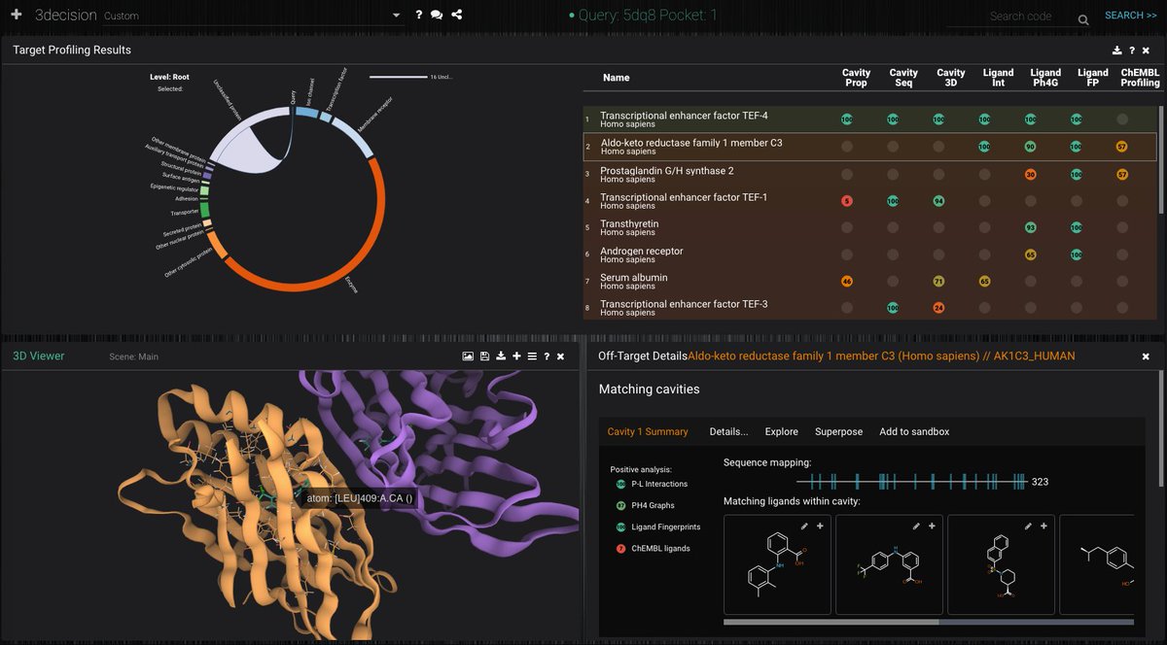Add the third ligand with plus icon
The height and width of the screenshot is (645, 1167).
coord(1044,526)
